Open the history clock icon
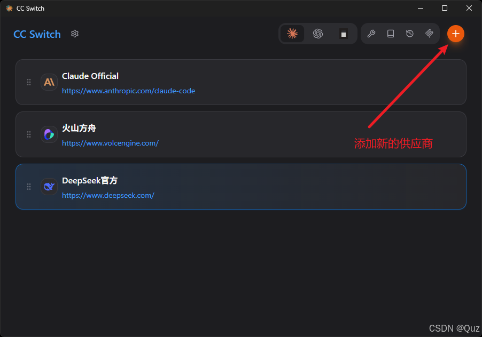482x337 pixels. tap(410, 34)
